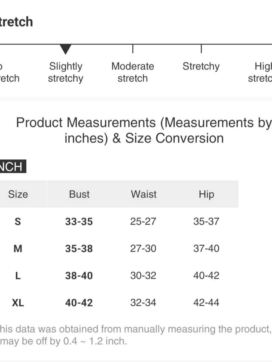Click the Slightly stretchy label
This screenshot has height=362, width=272.
pos(66,72)
